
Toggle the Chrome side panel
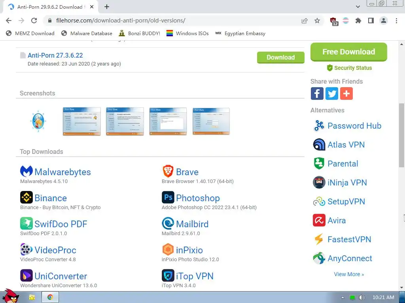[x=371, y=21]
